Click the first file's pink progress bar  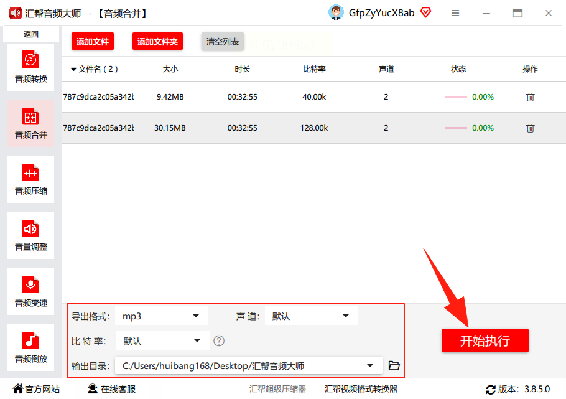(456, 97)
